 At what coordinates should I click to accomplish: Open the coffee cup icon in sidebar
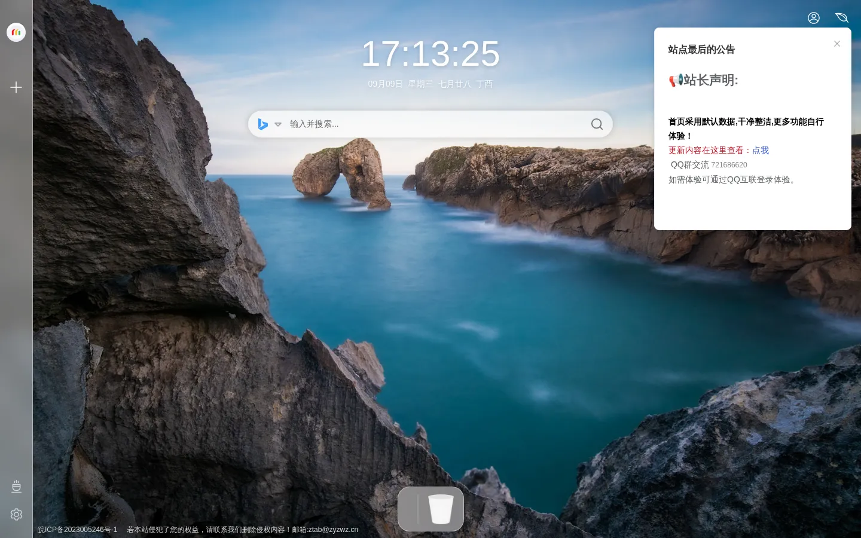16,487
